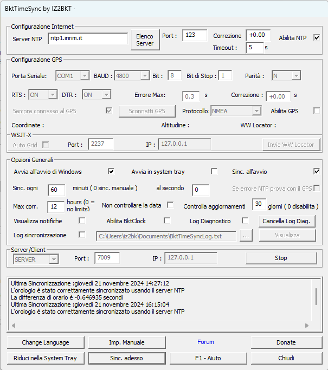Click the log scroll right arrow
Viewport: 328px width, 370px height.
pos(307,326)
